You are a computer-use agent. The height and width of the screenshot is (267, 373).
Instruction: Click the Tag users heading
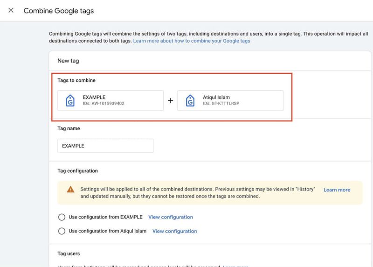coord(69,253)
